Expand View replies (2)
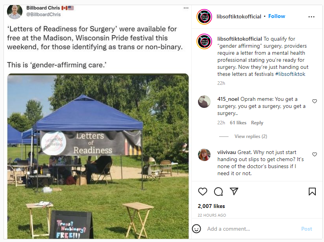Image resolution: width=324 pixels, height=242 pixels. (x=251, y=136)
